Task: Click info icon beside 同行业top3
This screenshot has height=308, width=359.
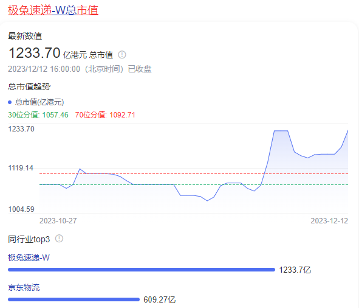Action: pos(59,239)
